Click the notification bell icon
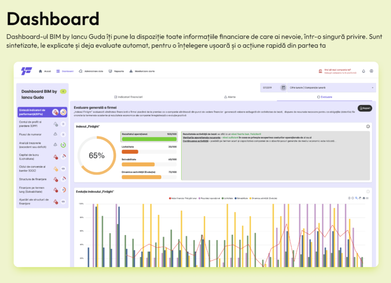Screen dimensions: 391x283 (x=363, y=71)
